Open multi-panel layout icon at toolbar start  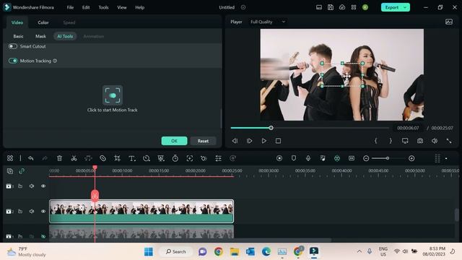10,158
